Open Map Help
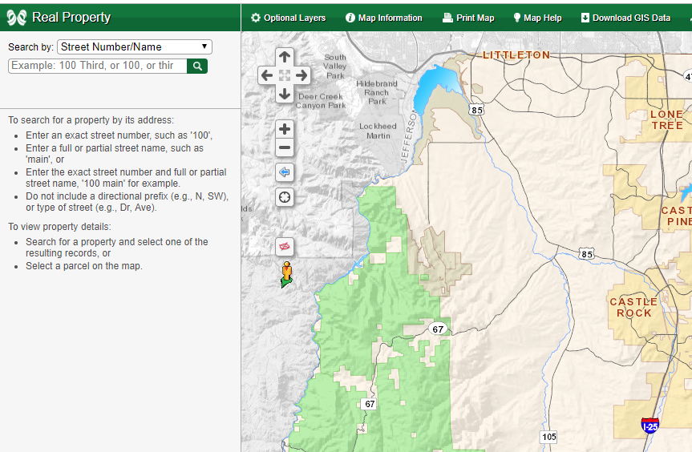The width and height of the screenshot is (692, 452). pyautogui.click(x=537, y=18)
